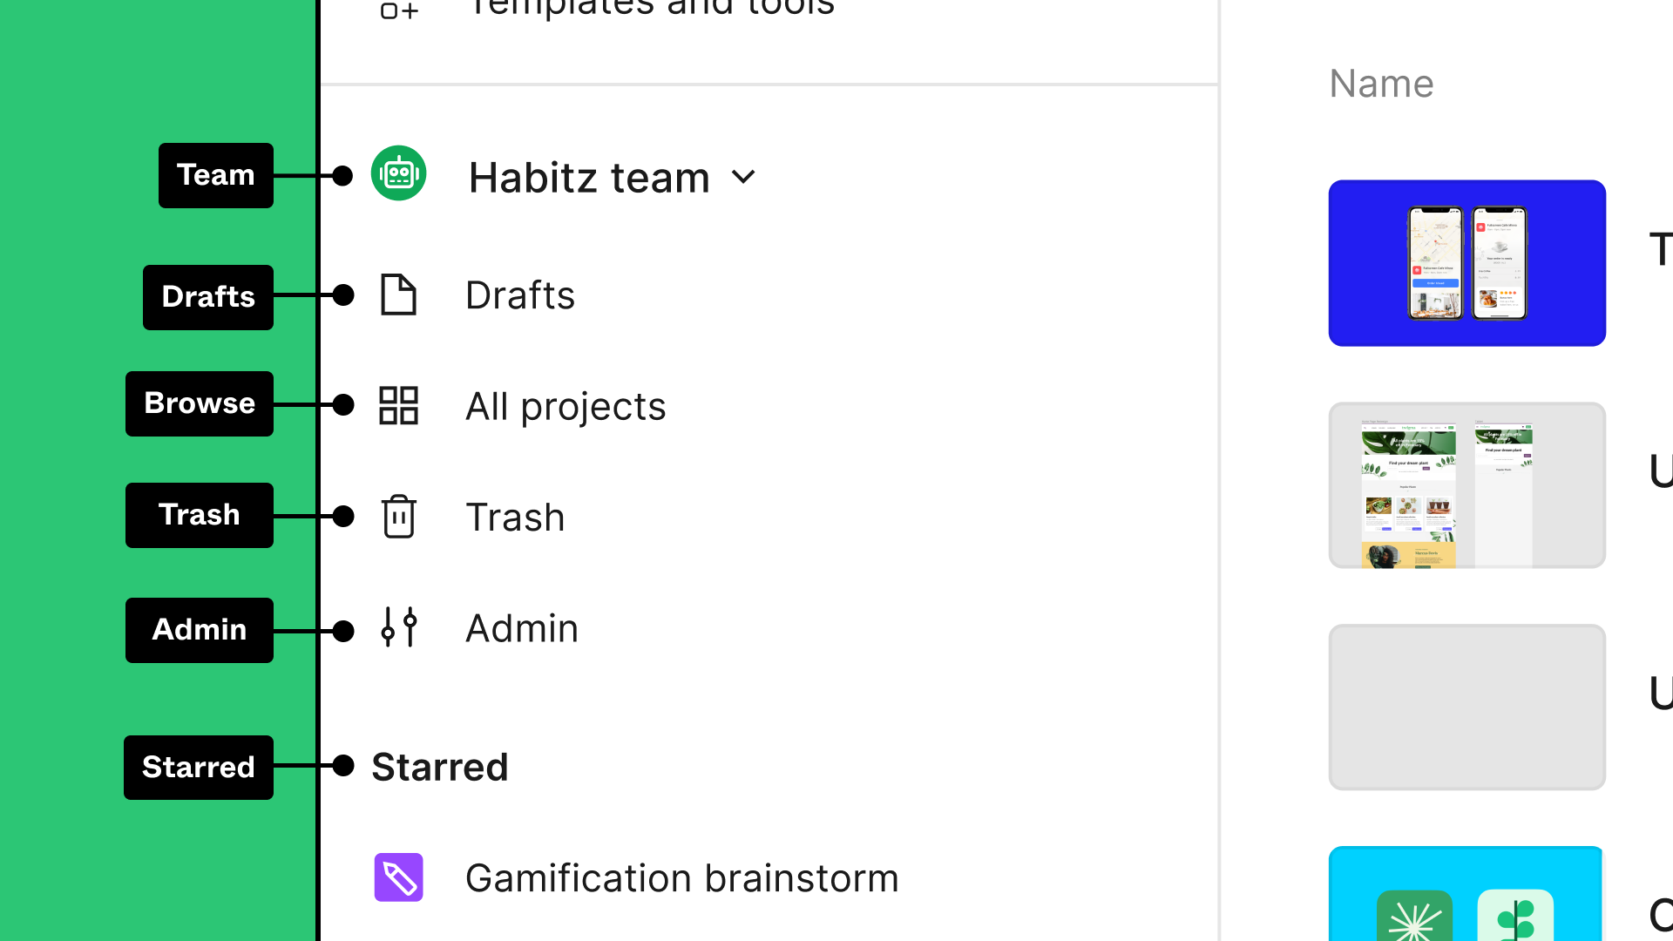Sort files by Name column header

[1381, 84]
